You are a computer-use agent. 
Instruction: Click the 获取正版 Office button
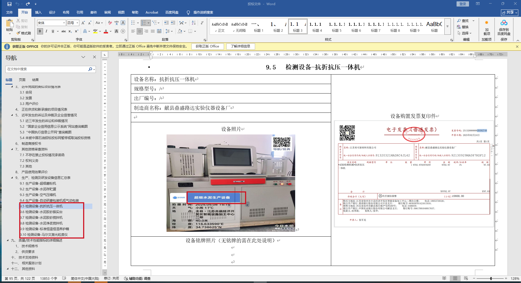pos(207,46)
